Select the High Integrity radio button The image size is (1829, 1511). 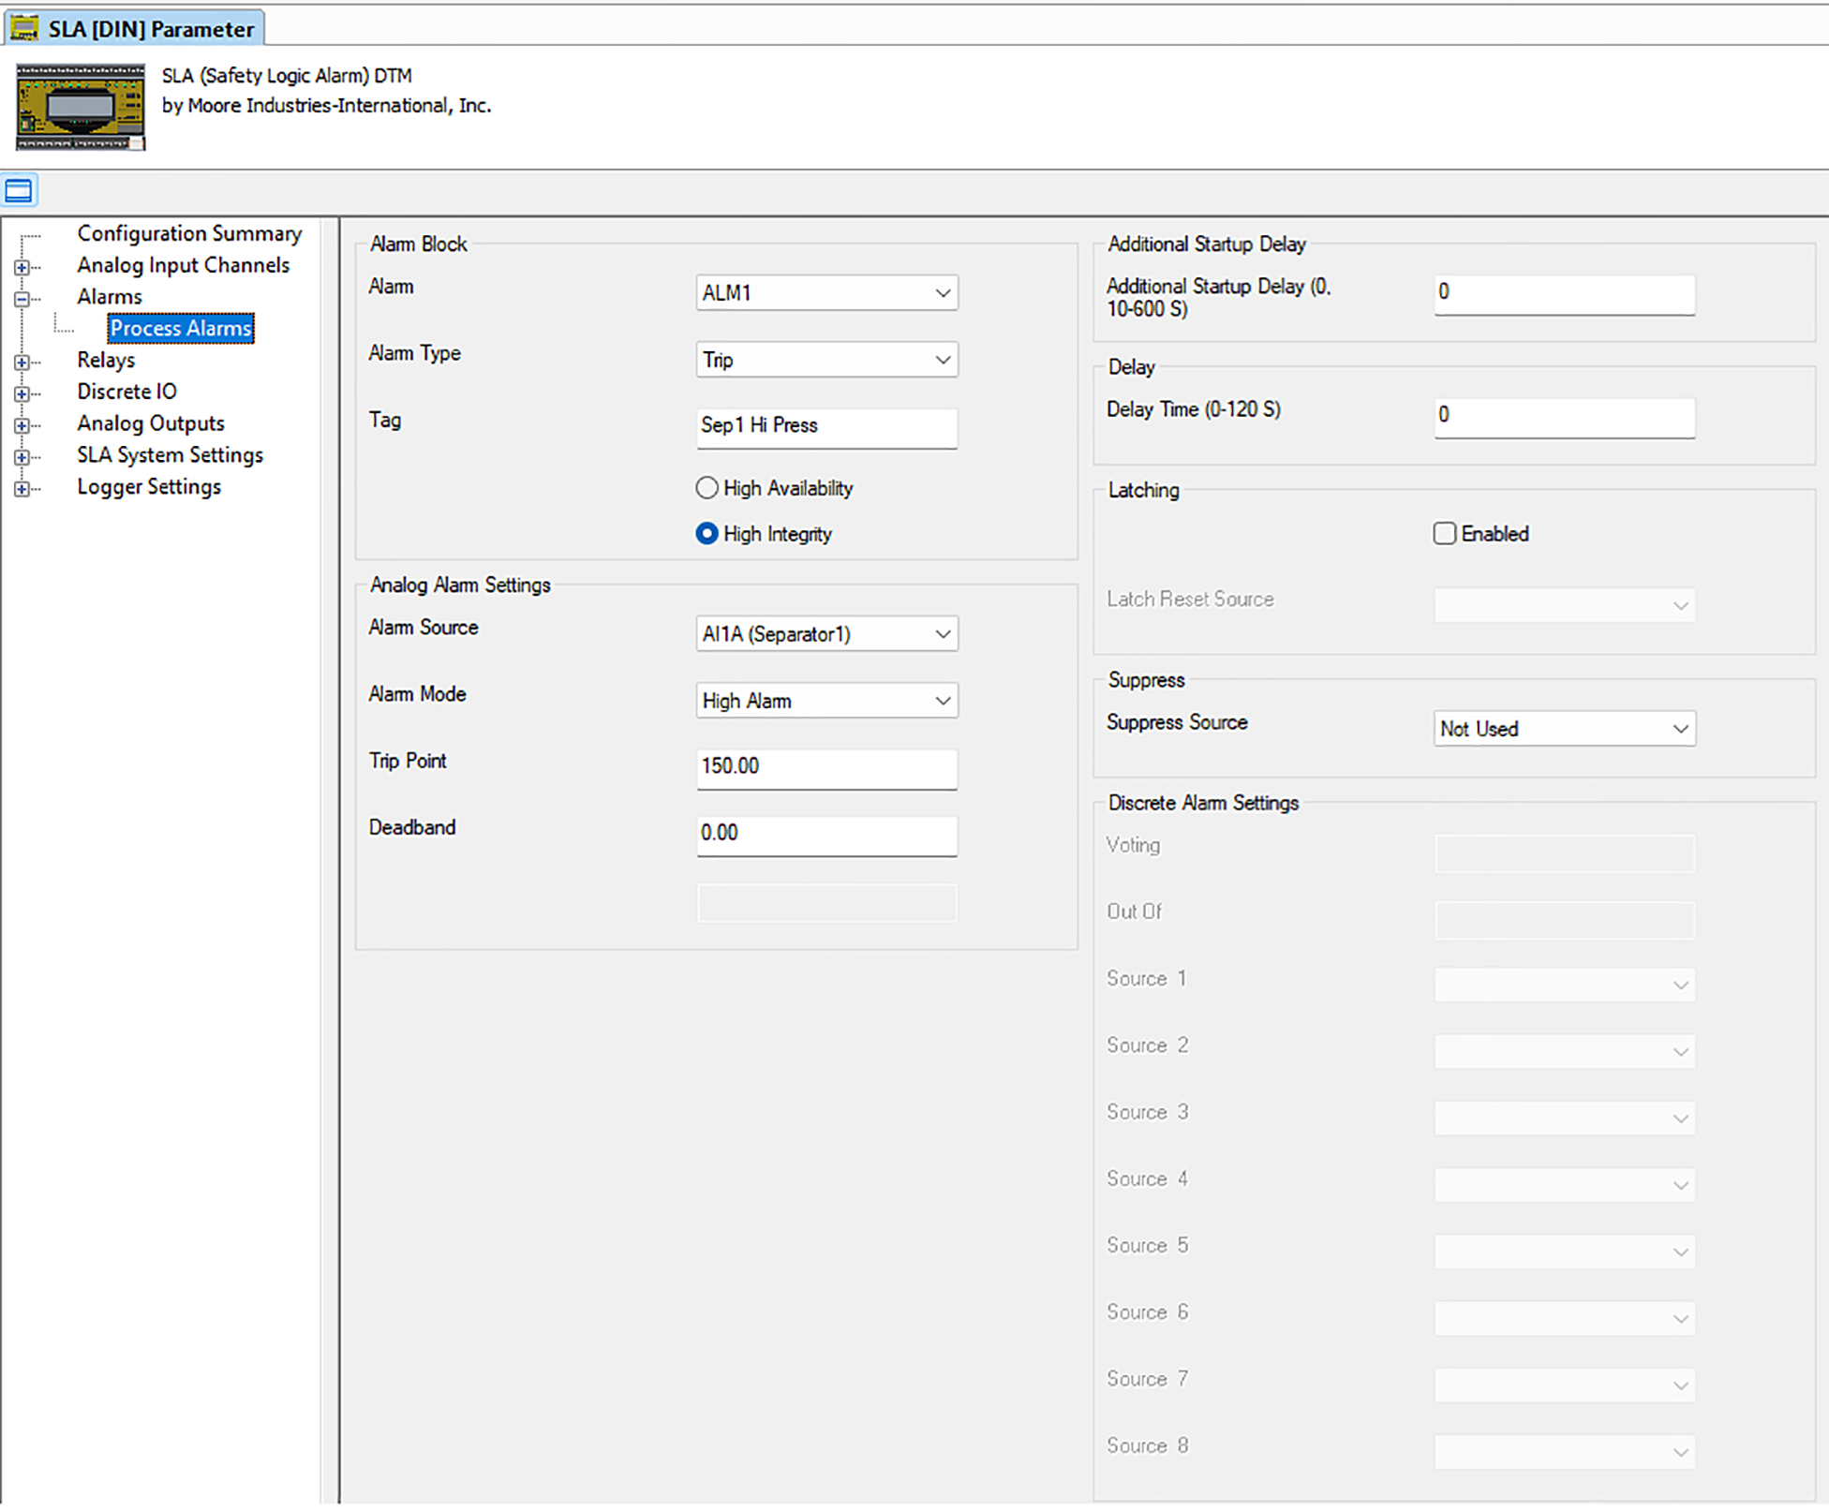707,534
